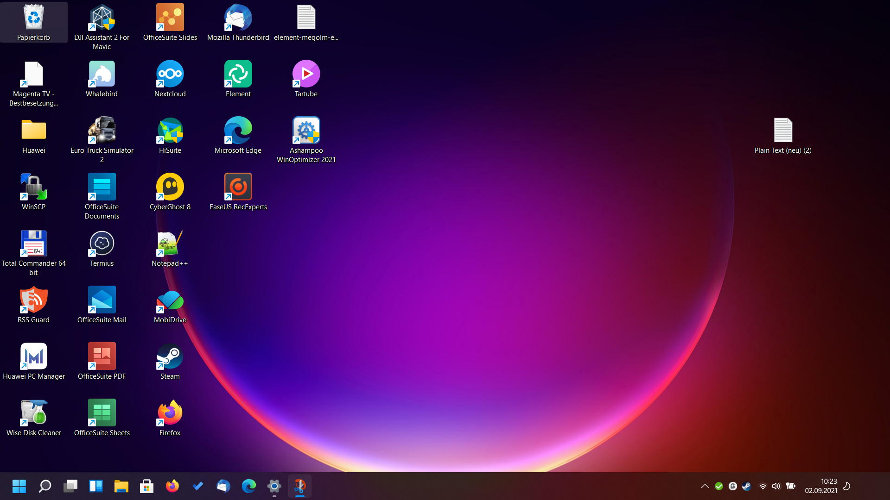Launch Microsoft Edge from taskbar
Image resolution: width=890 pixels, height=500 pixels.
248,486
